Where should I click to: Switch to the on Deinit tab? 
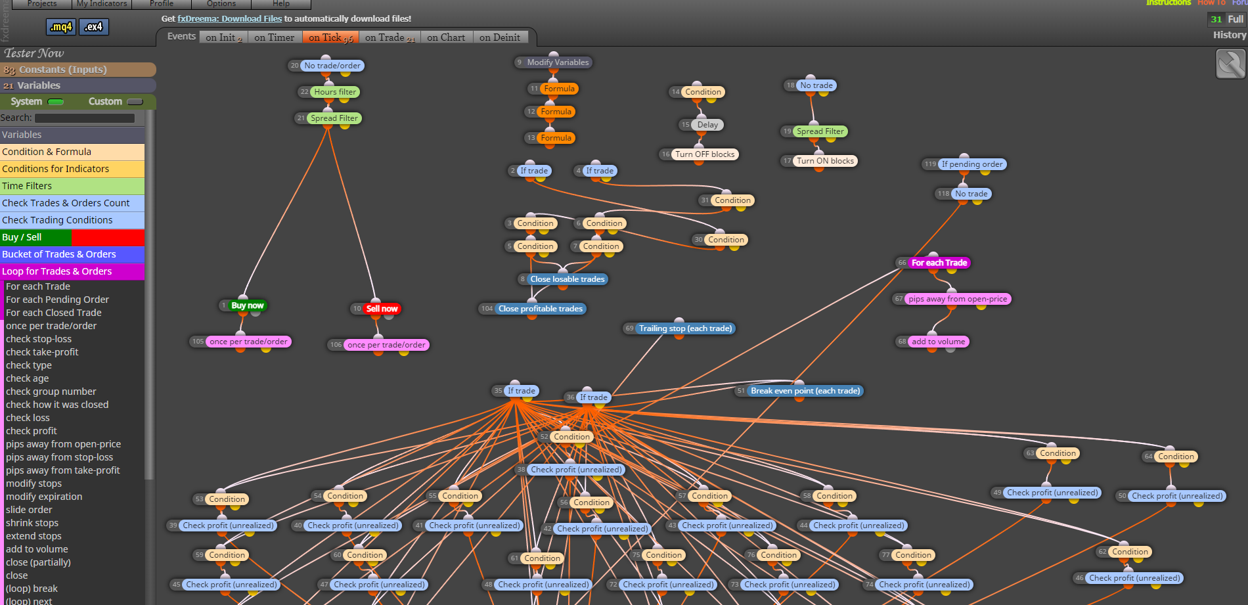[x=500, y=37]
